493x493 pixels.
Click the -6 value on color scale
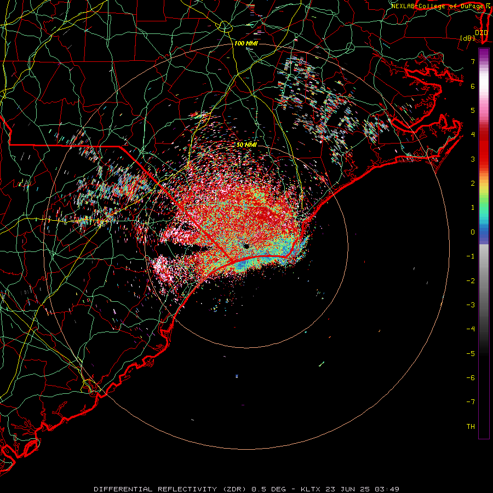[471, 378]
